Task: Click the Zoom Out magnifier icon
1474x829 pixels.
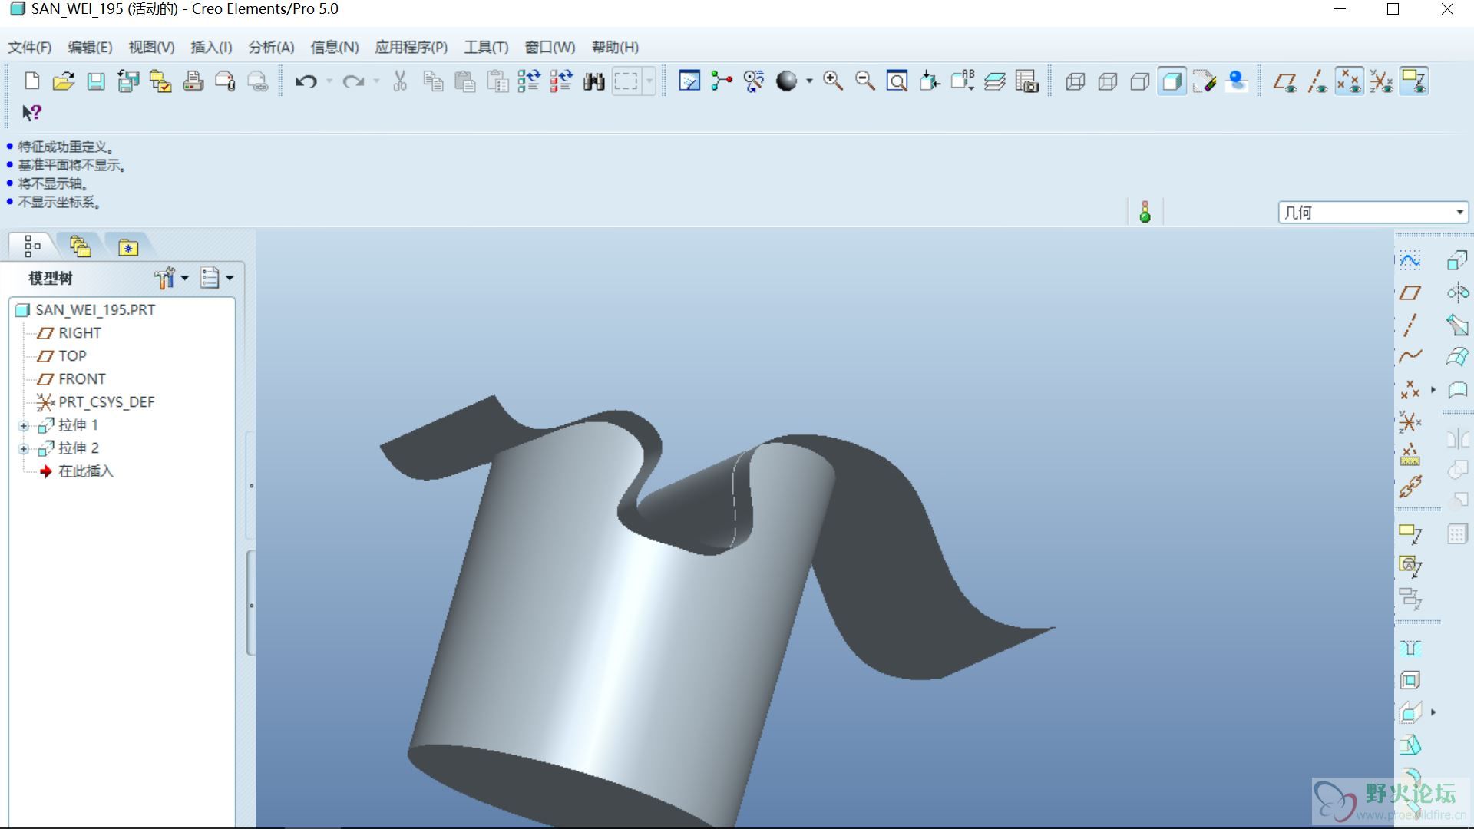Action: click(865, 81)
